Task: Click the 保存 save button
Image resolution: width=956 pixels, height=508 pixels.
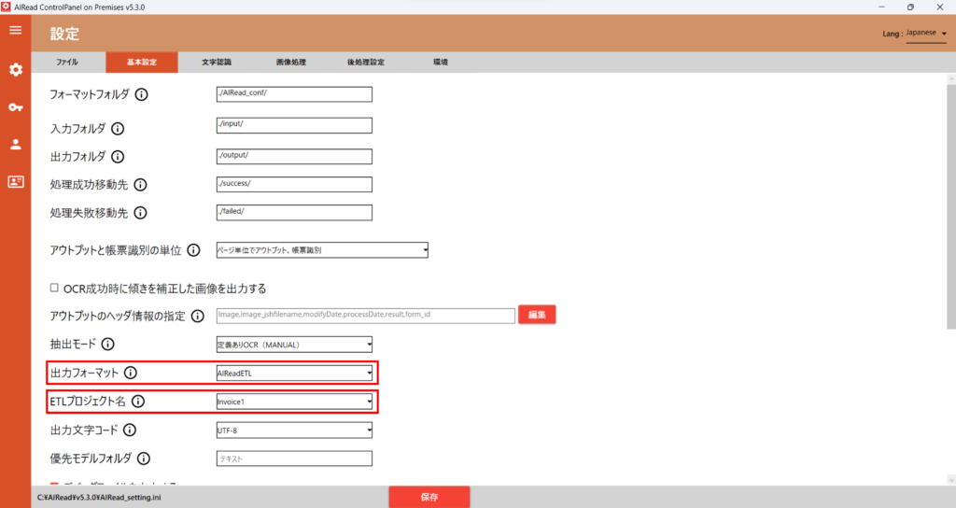Action: coord(429,497)
